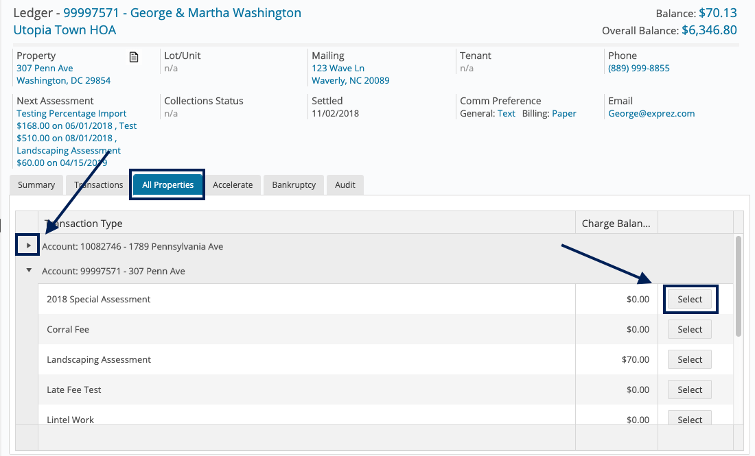The height and width of the screenshot is (456, 755).
Task: Click the Charge Balance column header
Action: pyautogui.click(x=616, y=223)
